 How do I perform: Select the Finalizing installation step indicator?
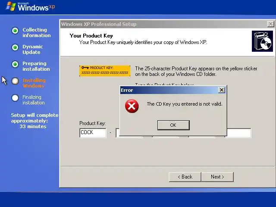[15, 98]
